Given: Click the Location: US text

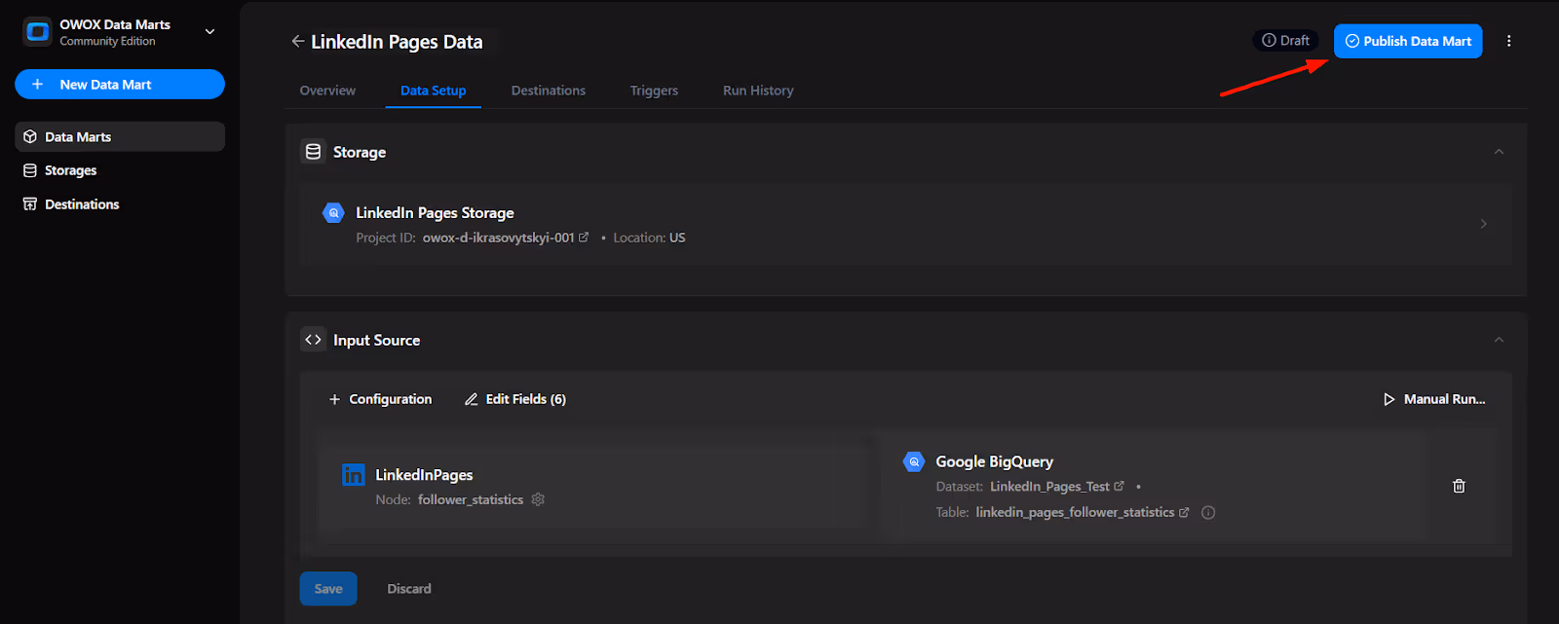Looking at the screenshot, I should click(x=649, y=238).
